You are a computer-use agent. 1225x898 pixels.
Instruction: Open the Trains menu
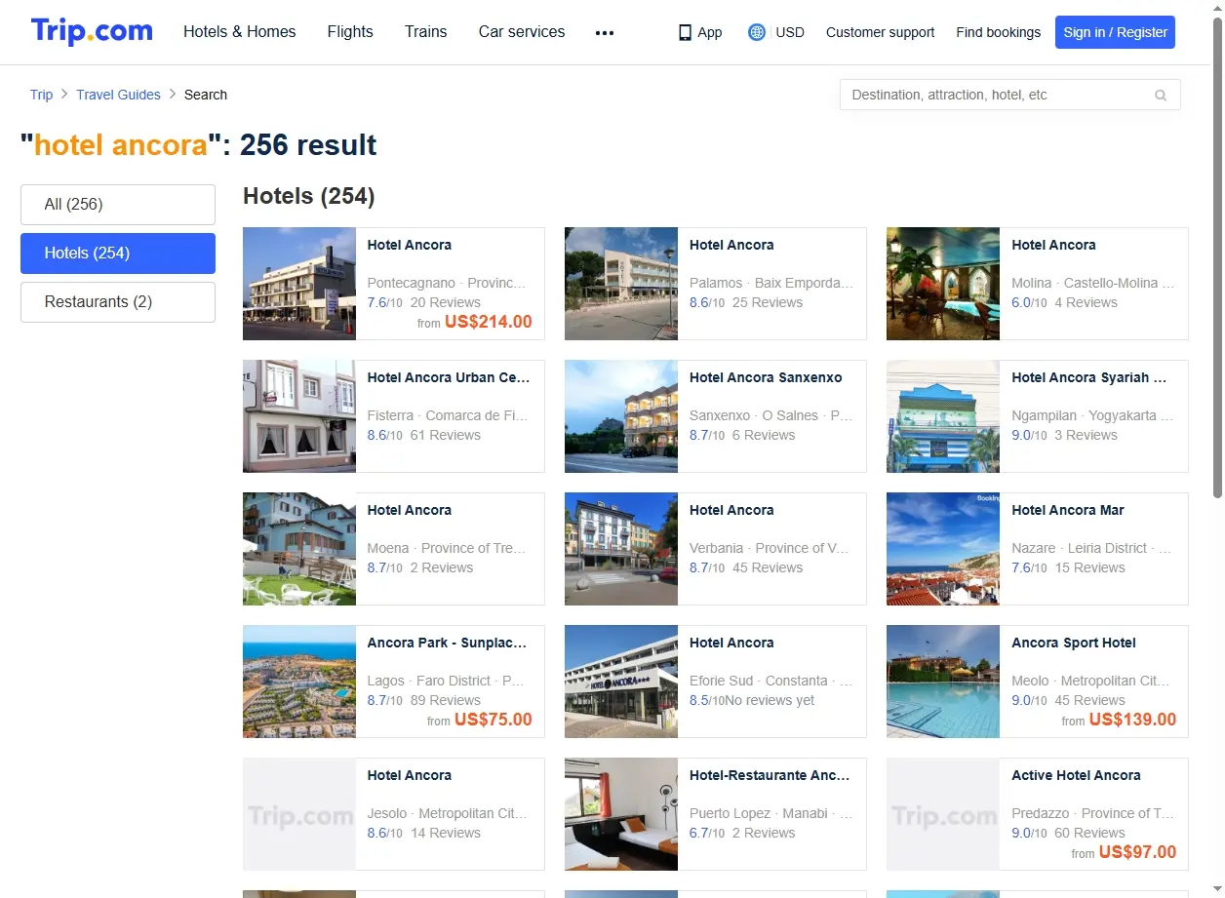[x=426, y=32]
